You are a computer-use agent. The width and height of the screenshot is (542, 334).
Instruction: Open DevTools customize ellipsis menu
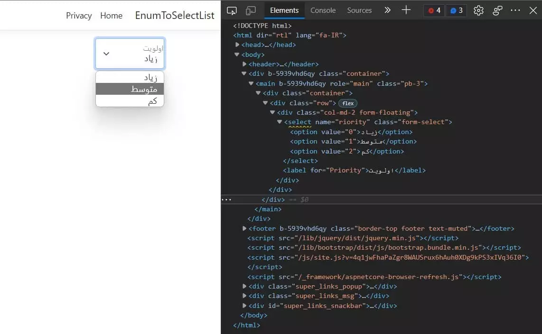click(515, 10)
